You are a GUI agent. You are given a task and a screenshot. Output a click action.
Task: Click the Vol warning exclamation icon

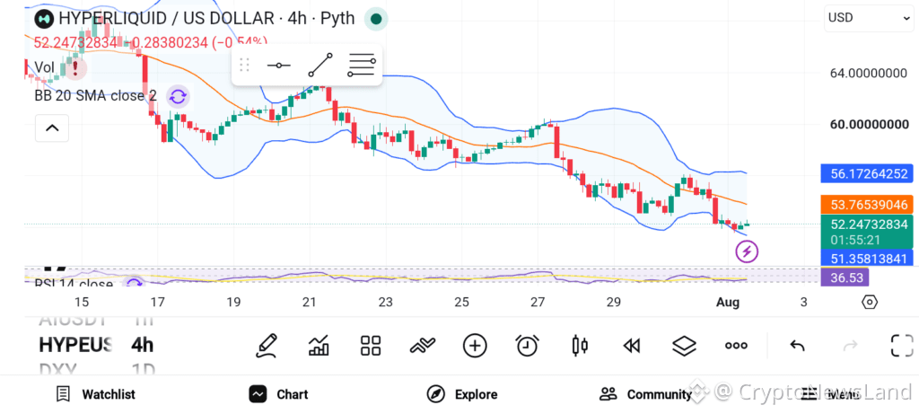coord(75,68)
